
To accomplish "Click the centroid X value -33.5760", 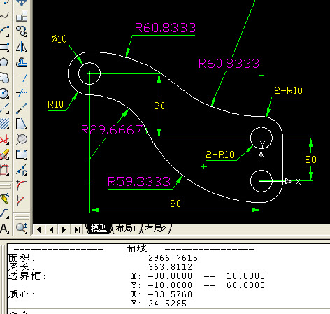I will [x=170, y=294].
